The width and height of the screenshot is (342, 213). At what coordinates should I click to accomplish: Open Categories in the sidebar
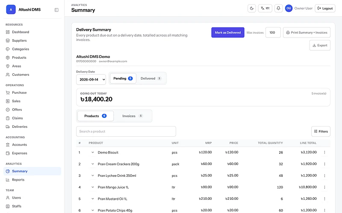coord(32,49)
